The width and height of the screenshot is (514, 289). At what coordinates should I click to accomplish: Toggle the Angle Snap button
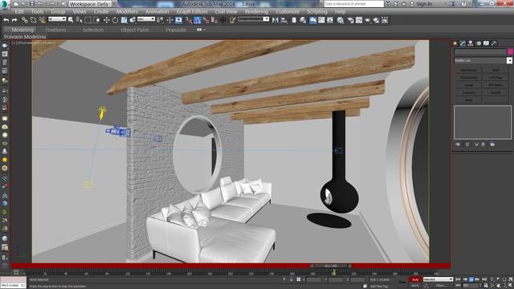198,20
